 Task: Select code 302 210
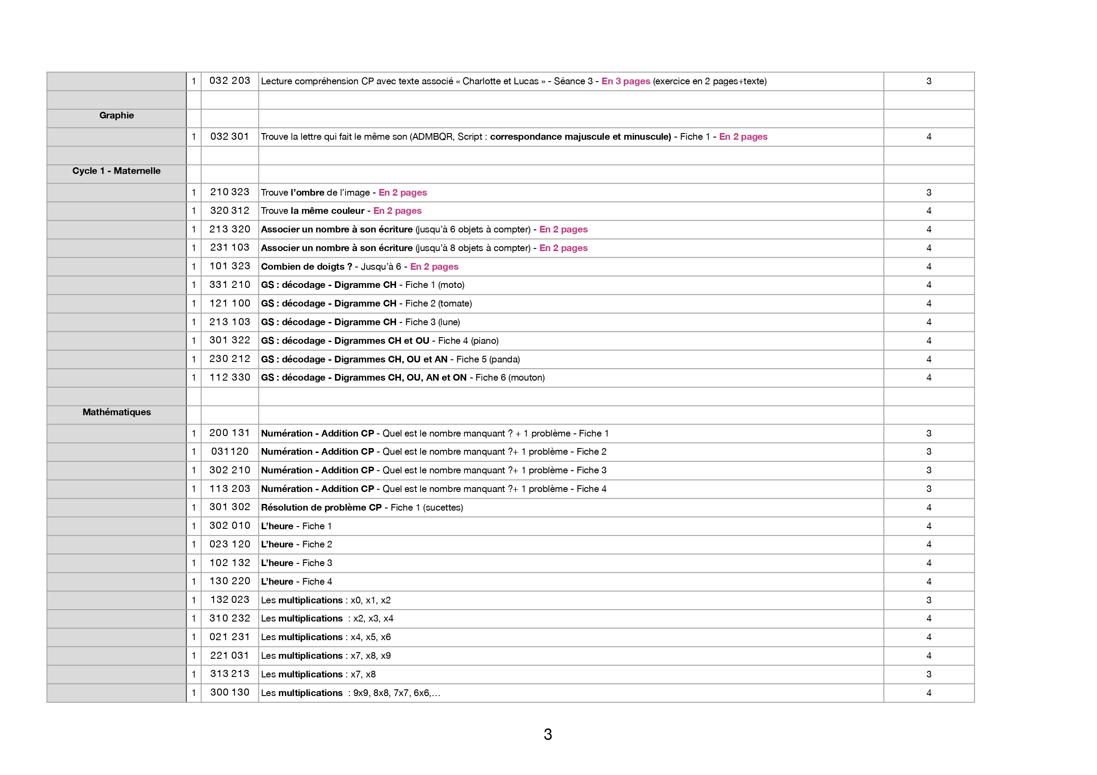click(x=230, y=470)
